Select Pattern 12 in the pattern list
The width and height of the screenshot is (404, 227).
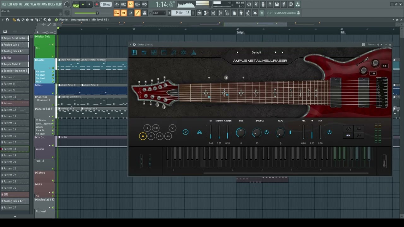(15, 110)
